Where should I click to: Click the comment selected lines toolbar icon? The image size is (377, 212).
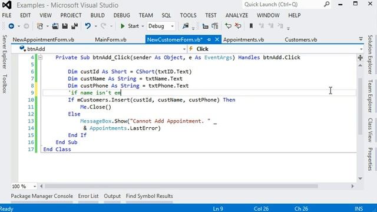coord(205,26)
